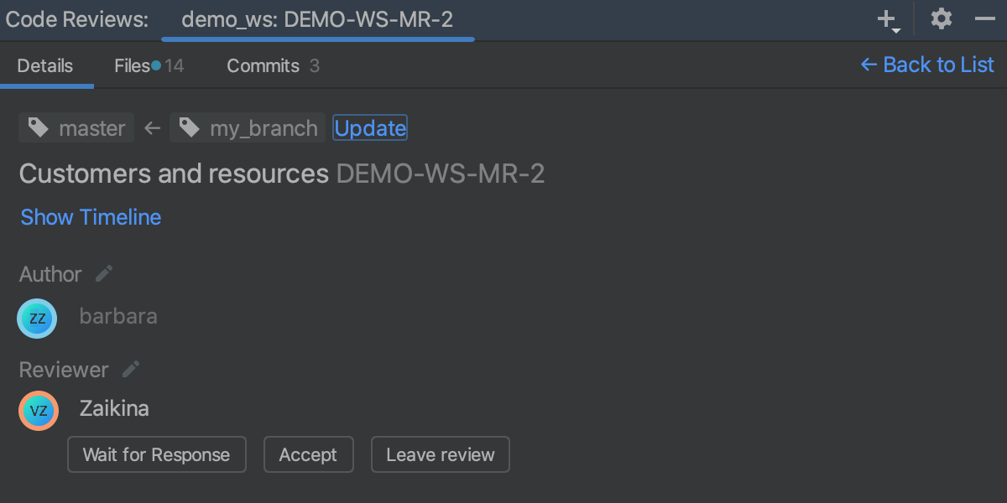Accept the merge request

coord(308,454)
